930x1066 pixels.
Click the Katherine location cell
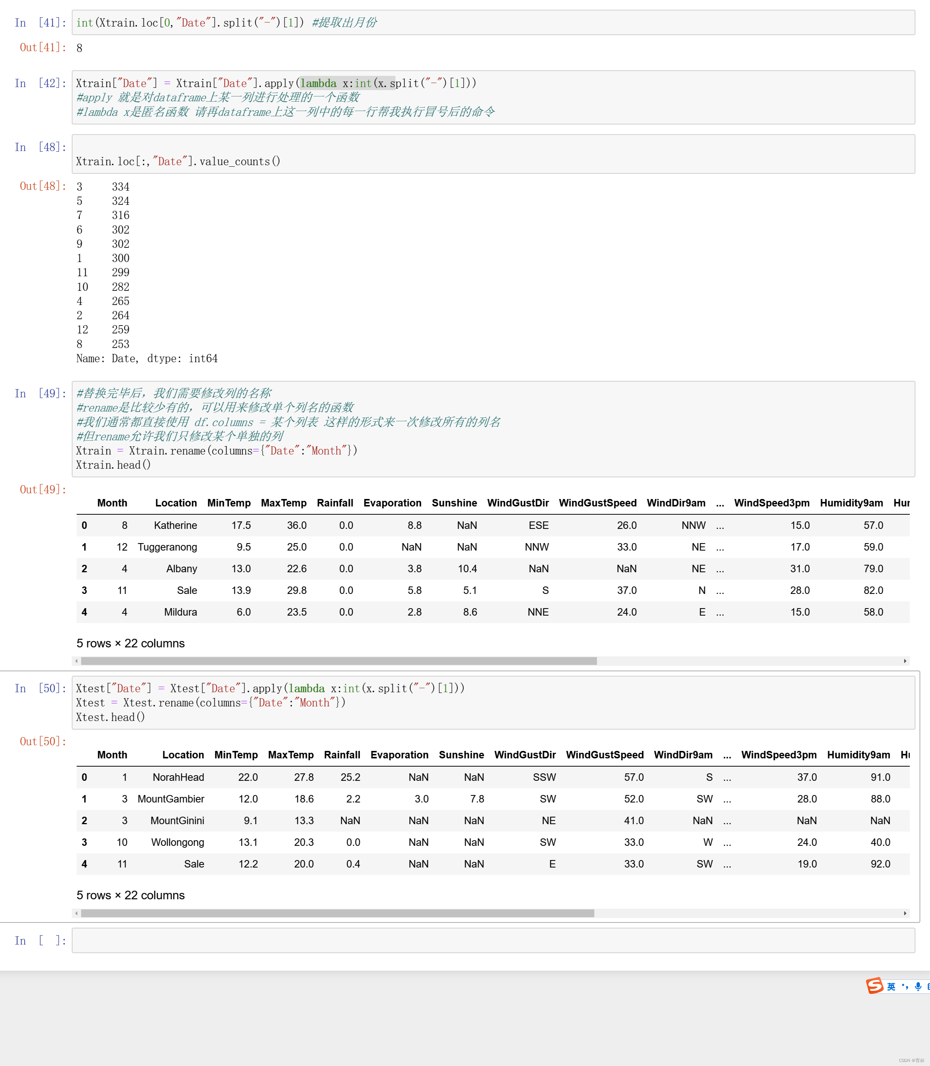click(x=175, y=525)
